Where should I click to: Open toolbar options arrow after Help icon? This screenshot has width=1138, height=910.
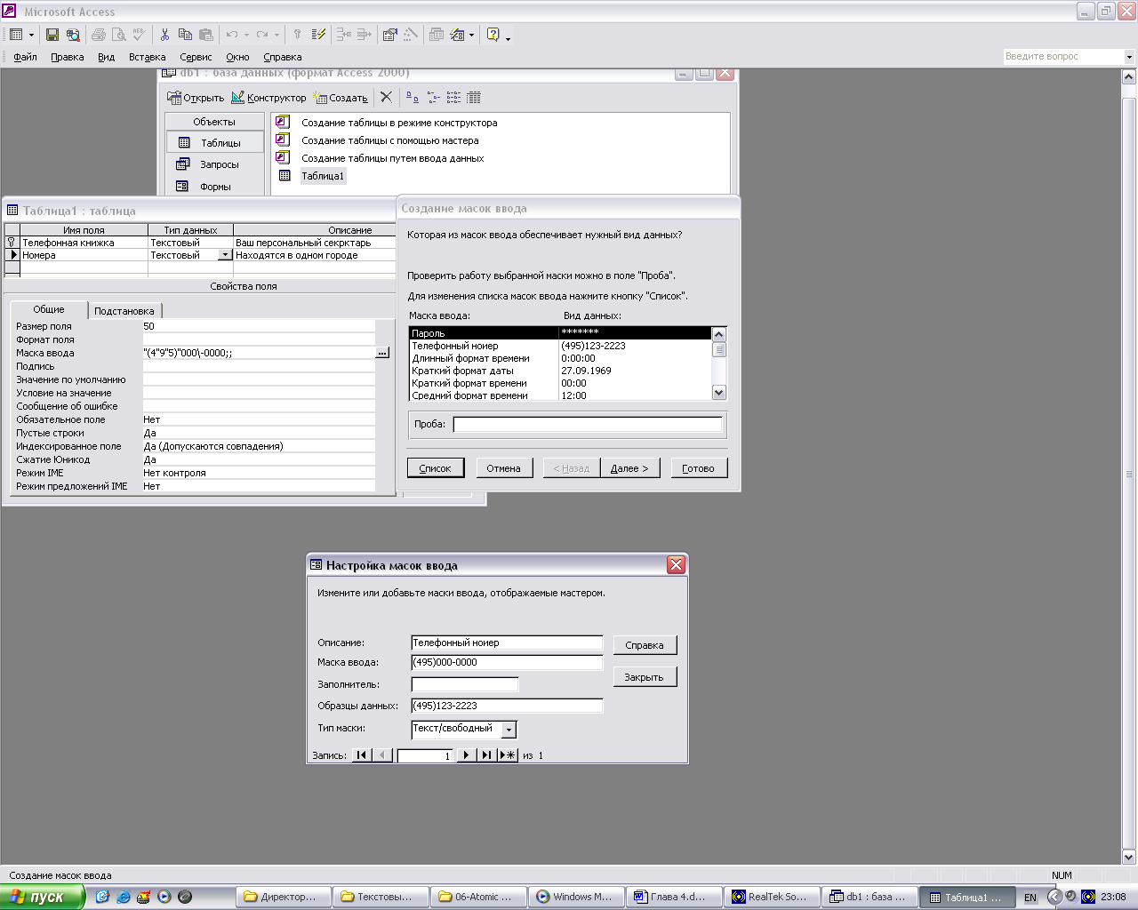(x=508, y=38)
